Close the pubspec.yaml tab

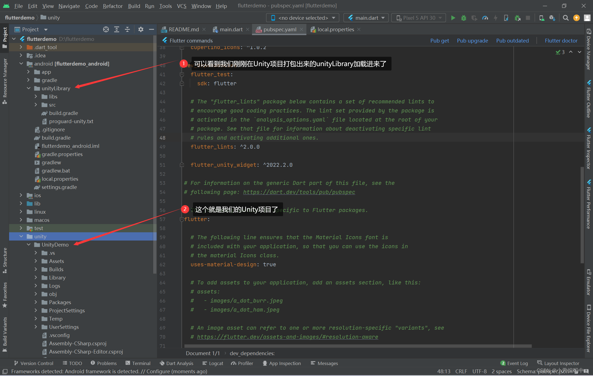pyautogui.click(x=302, y=29)
